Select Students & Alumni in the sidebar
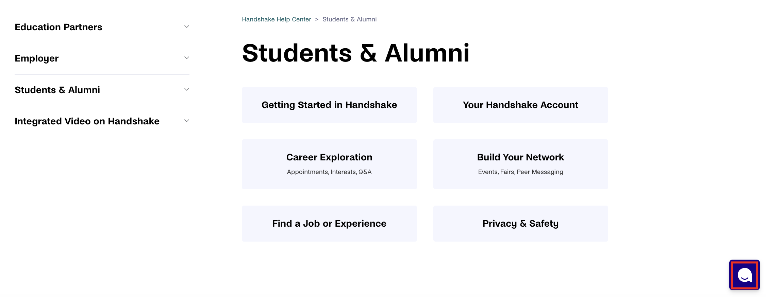The height and width of the screenshot is (297, 766). [x=57, y=90]
